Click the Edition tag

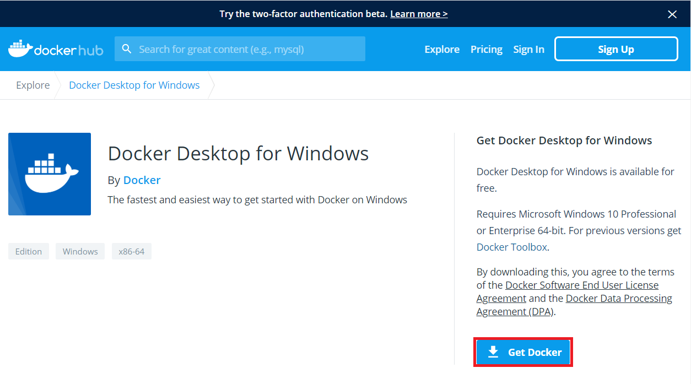tap(29, 251)
